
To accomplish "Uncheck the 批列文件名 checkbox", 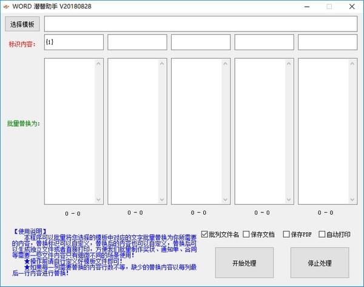I will 204,234.
